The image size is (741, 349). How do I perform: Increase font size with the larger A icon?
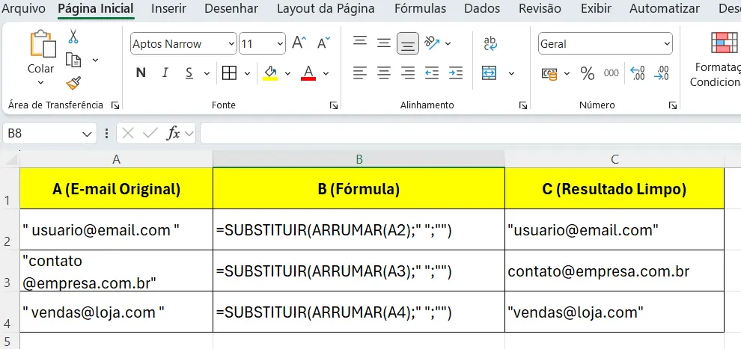pyautogui.click(x=299, y=43)
